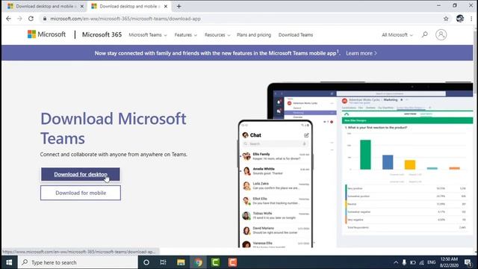Image resolution: width=478 pixels, height=269 pixels.
Task: Click the Microsoft 365 heading link
Action: pos(102,34)
